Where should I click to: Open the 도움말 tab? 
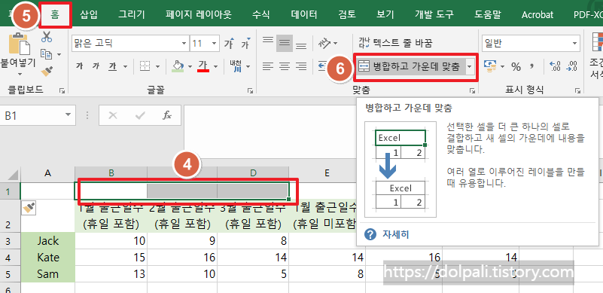(488, 14)
